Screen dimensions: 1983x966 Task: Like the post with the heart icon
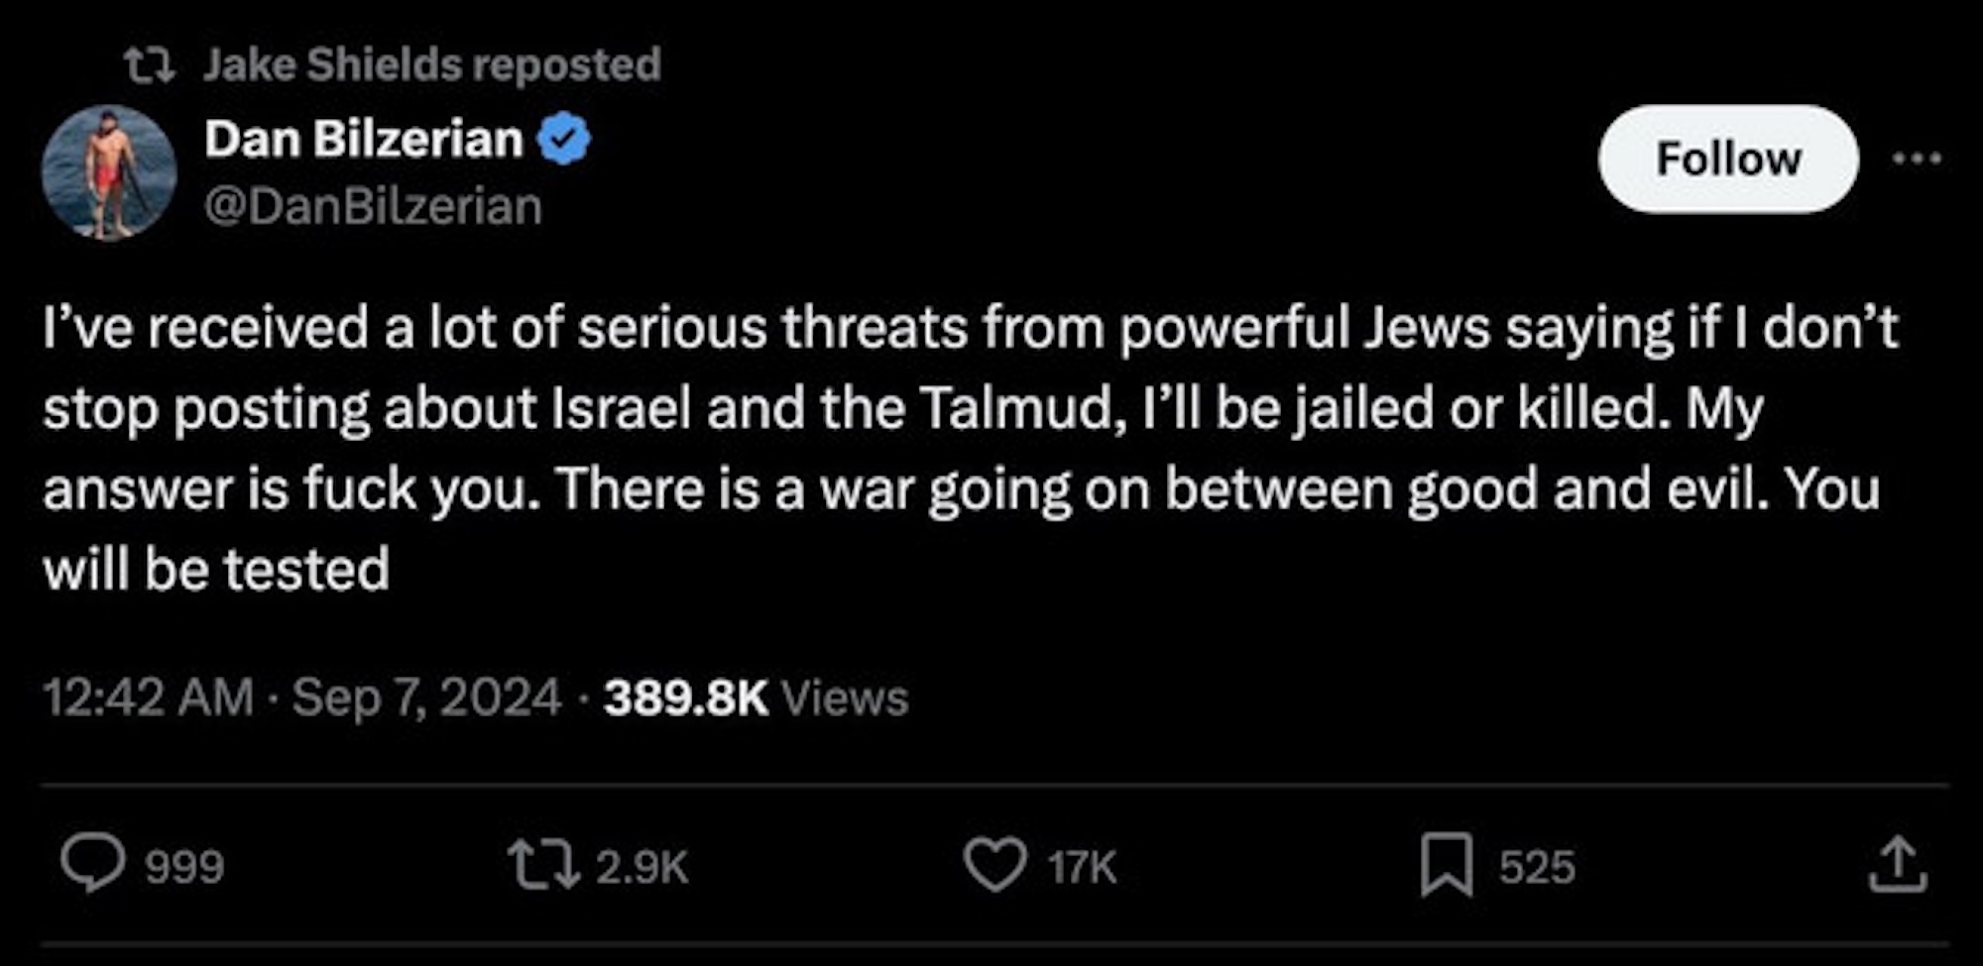[x=994, y=865]
